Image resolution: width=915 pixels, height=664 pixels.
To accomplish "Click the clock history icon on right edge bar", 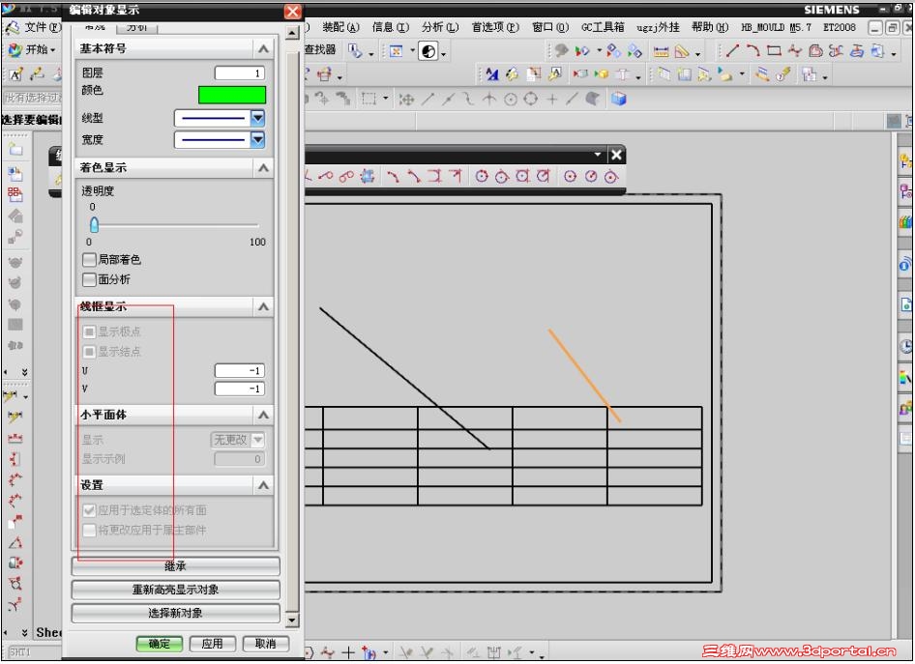I will coord(905,346).
